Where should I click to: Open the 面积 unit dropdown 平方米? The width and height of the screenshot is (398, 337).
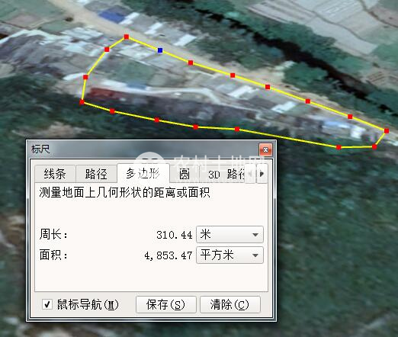tap(229, 255)
